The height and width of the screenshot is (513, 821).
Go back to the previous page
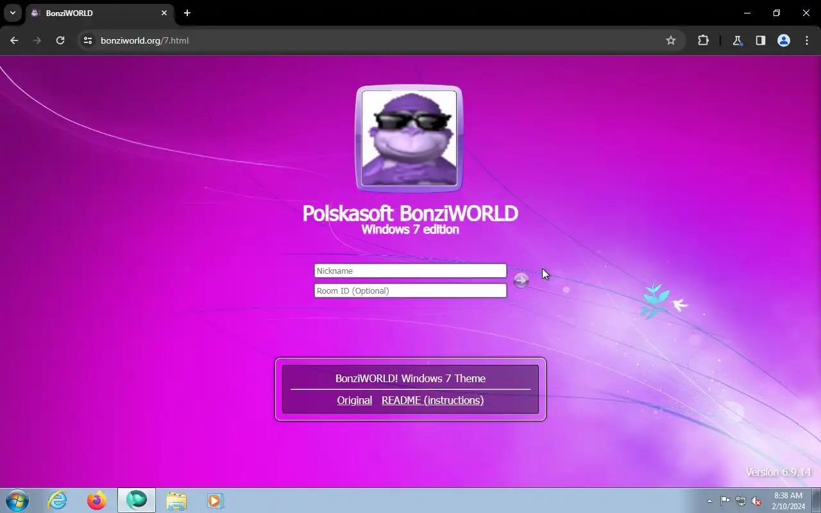point(14,40)
